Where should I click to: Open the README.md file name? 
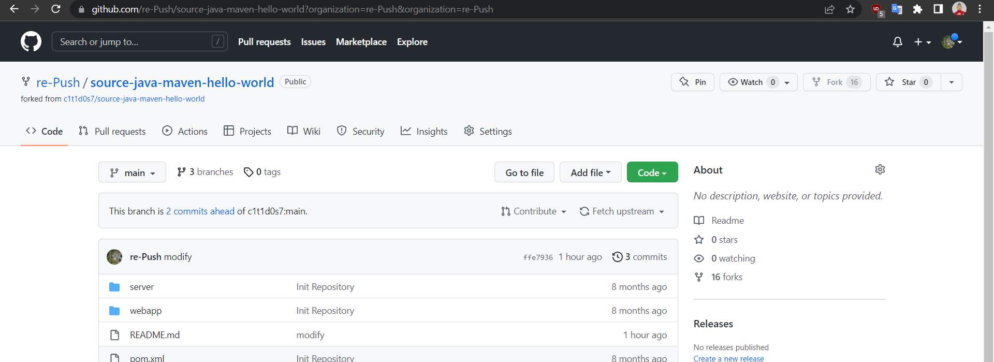pos(155,335)
